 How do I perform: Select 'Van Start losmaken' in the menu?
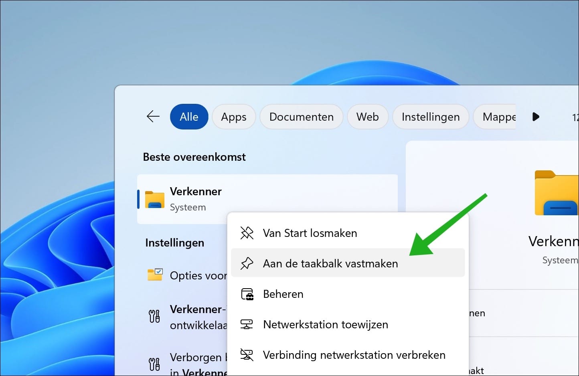point(310,233)
